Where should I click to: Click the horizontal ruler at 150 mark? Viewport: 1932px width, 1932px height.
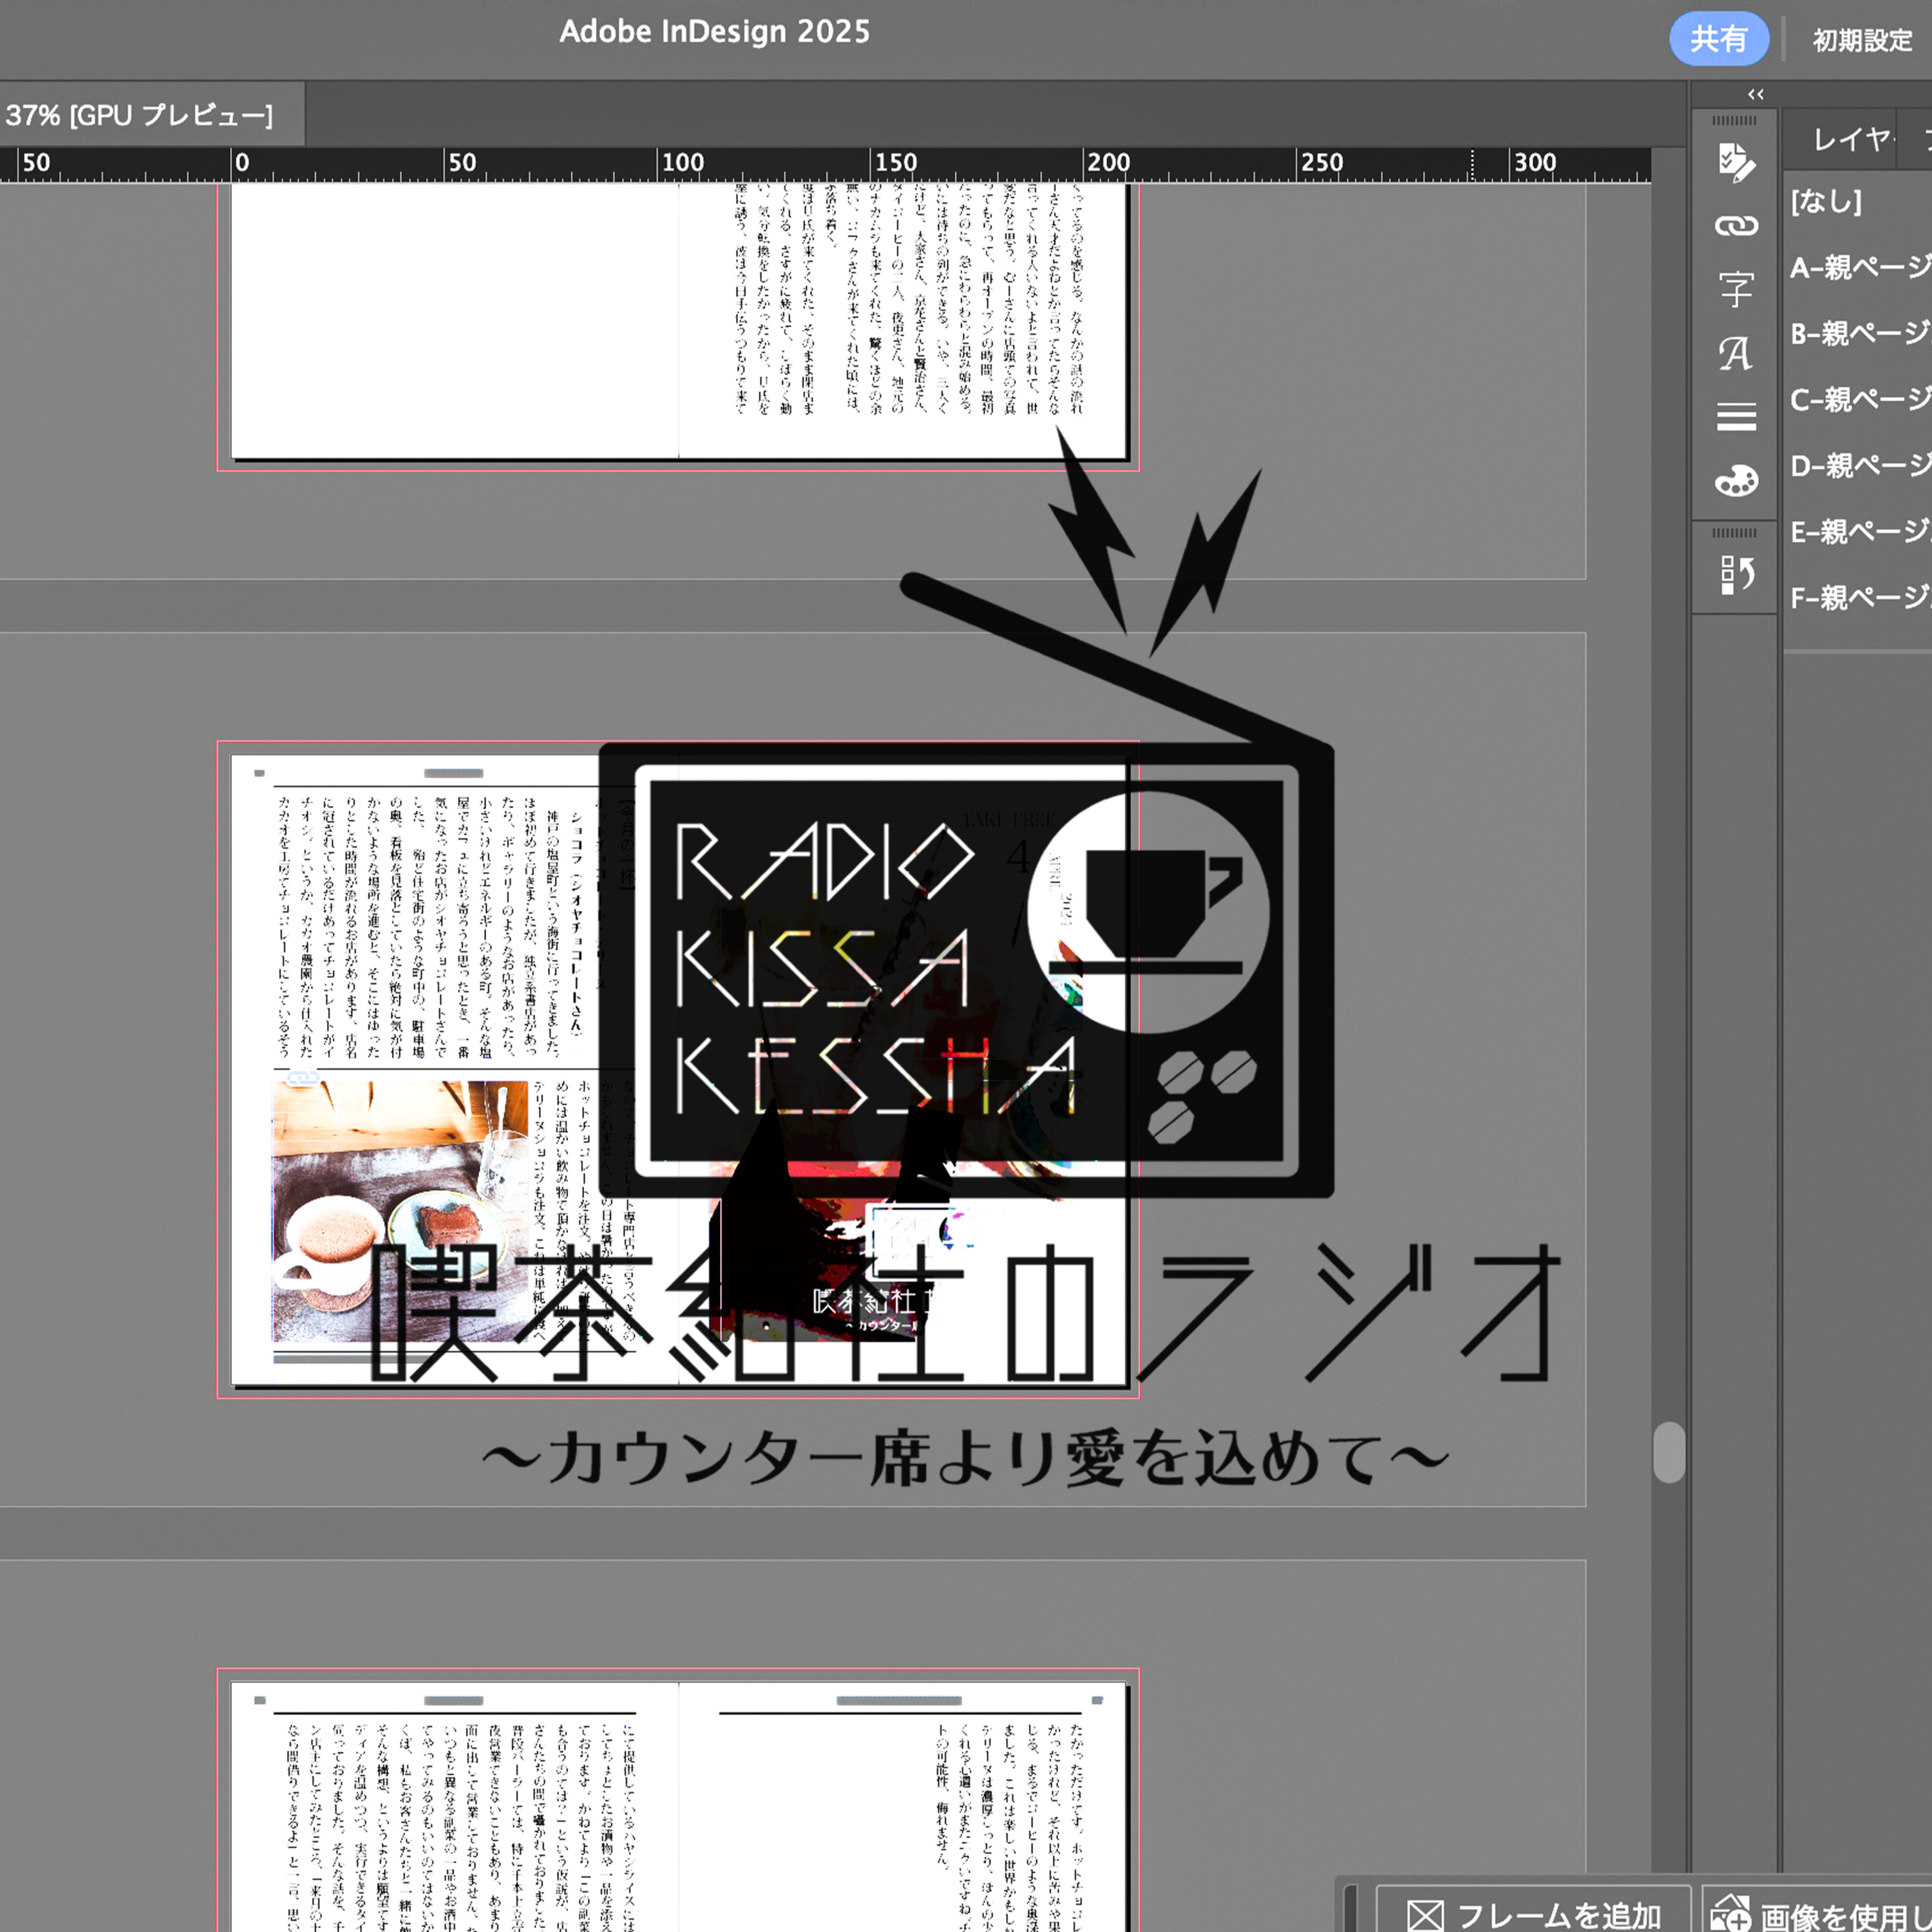pos(895,163)
